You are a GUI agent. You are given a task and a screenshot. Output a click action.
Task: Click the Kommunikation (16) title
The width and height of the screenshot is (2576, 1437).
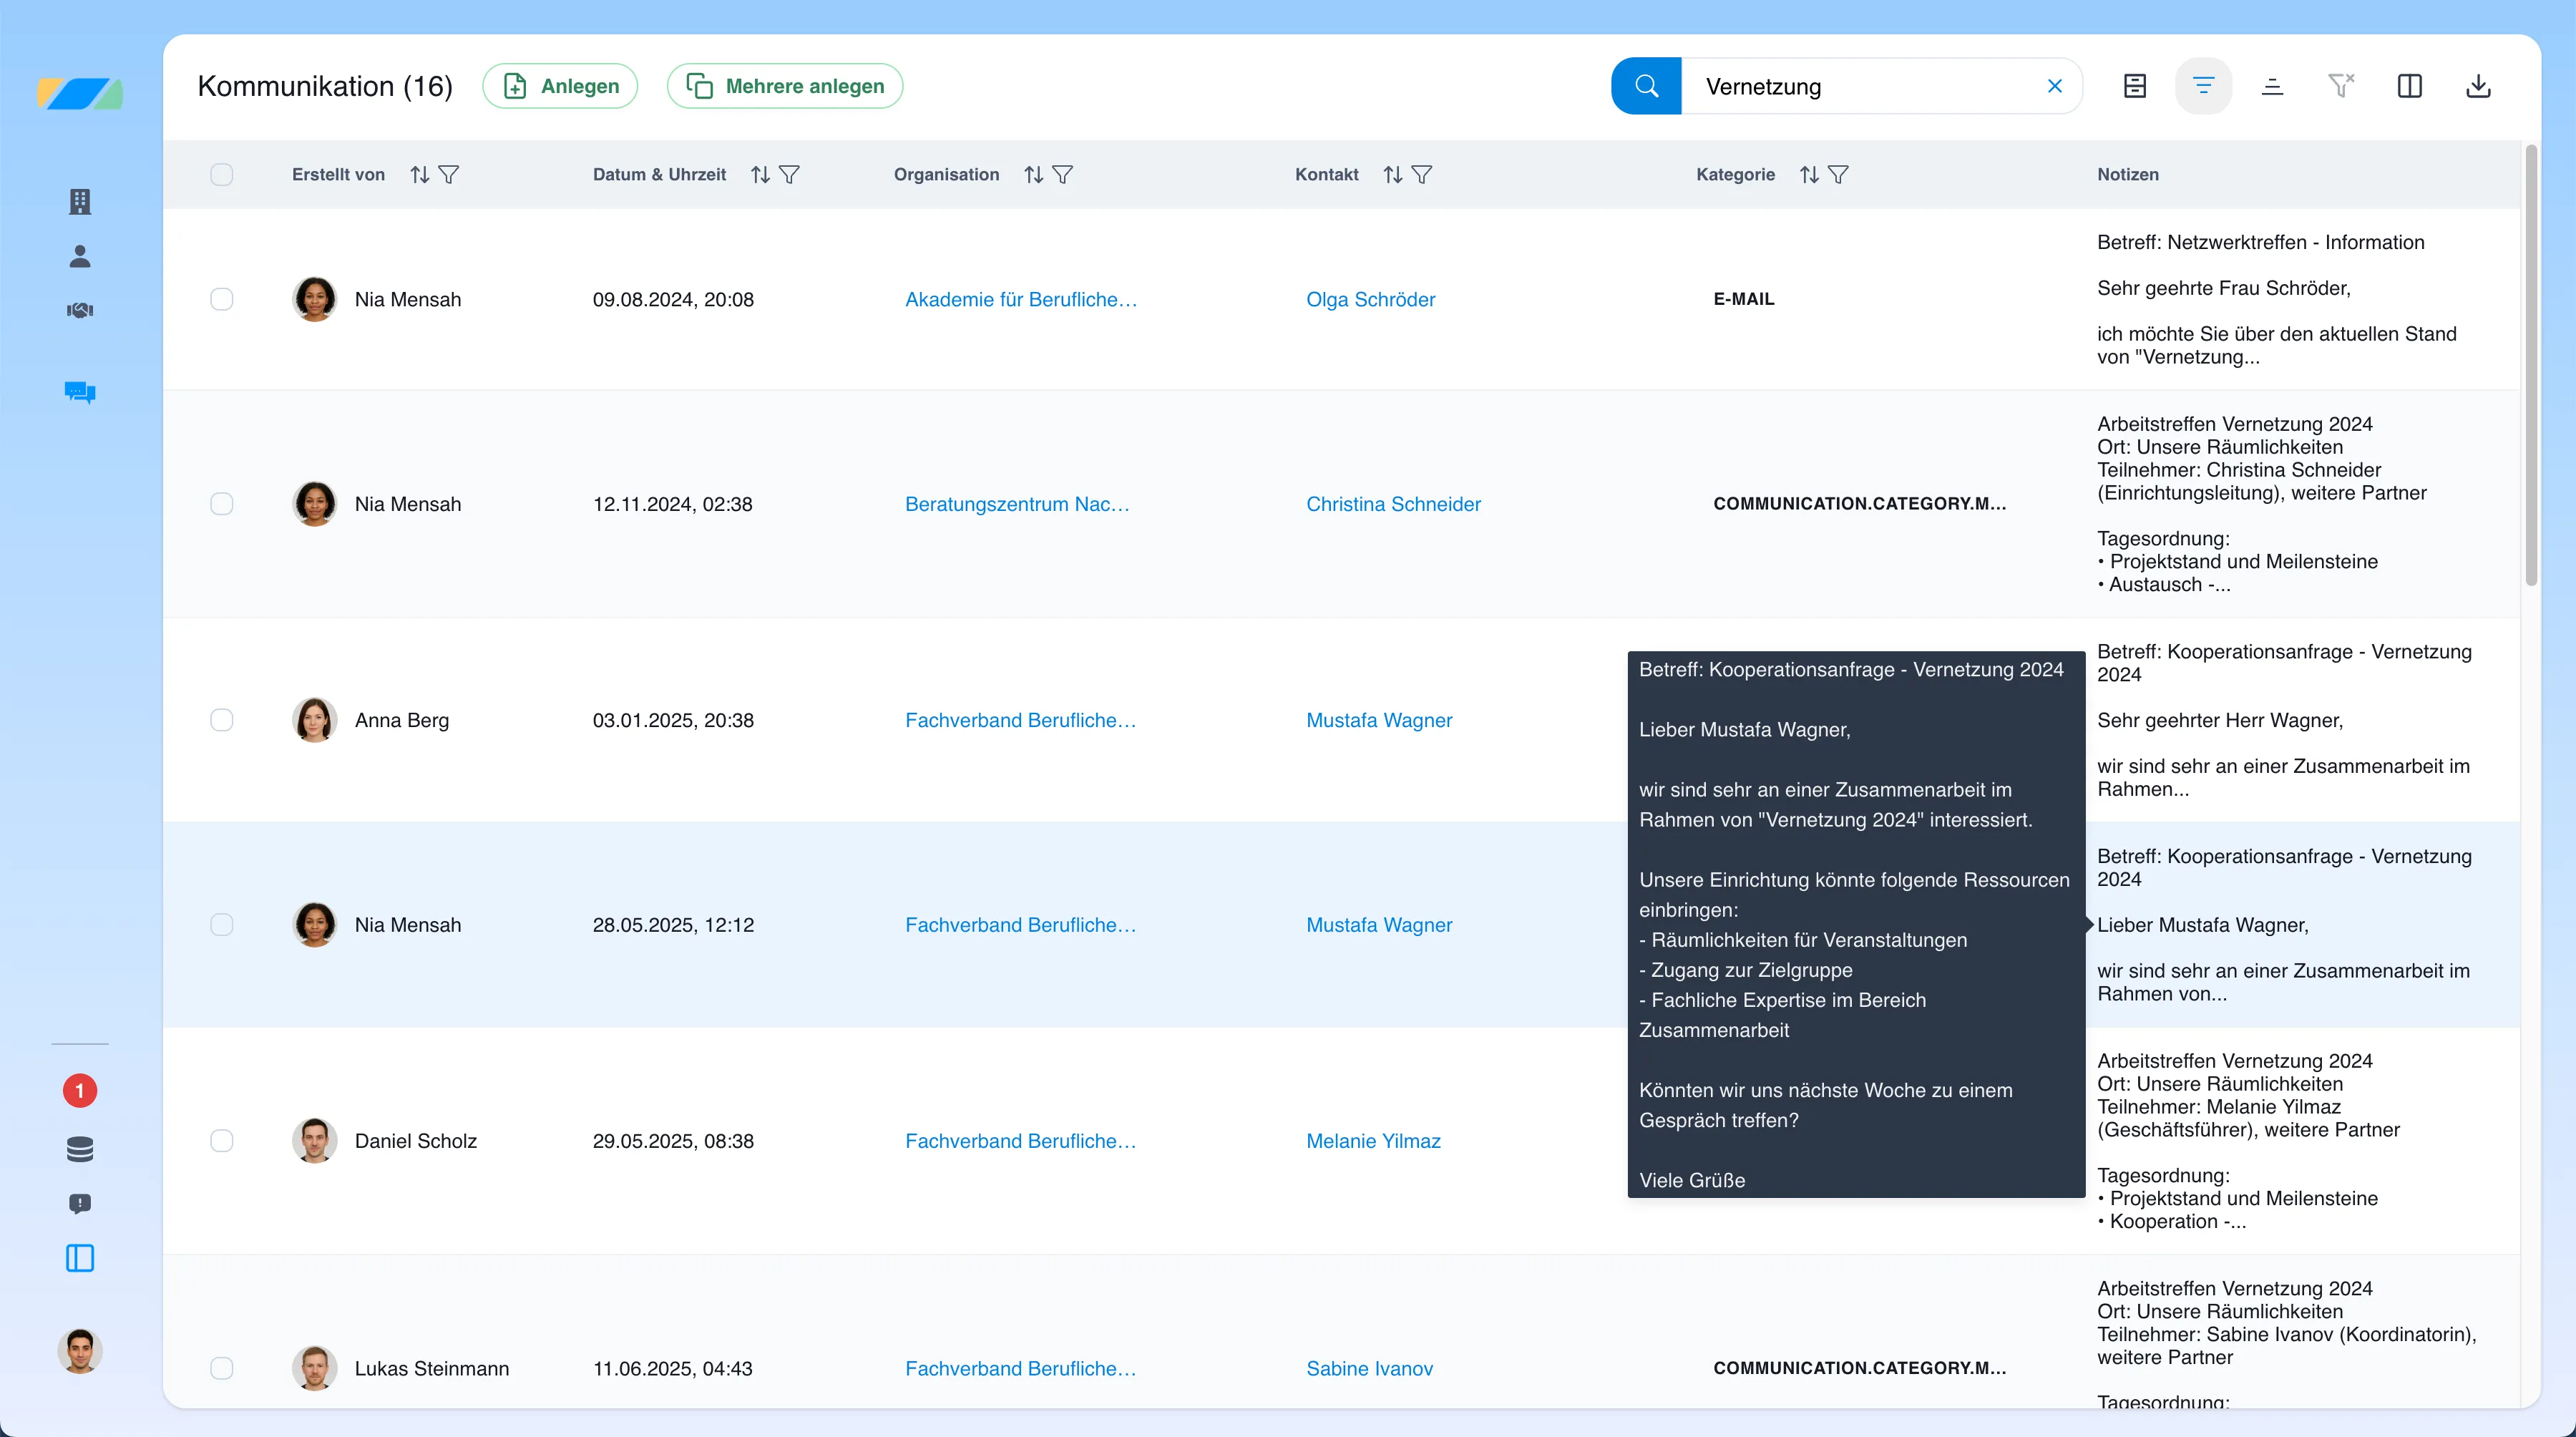pyautogui.click(x=325, y=86)
